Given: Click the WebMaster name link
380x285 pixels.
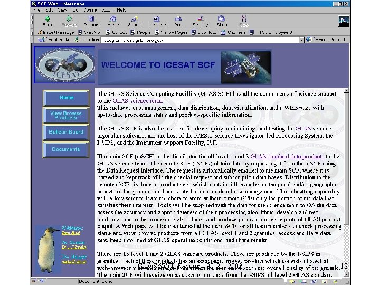Looking at the screenshot, I should 71,233.
